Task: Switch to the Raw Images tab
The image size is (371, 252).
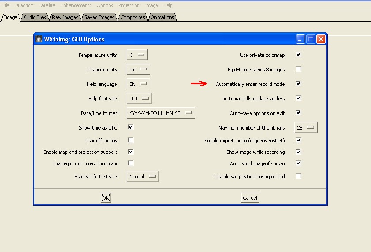Action: 65,17
